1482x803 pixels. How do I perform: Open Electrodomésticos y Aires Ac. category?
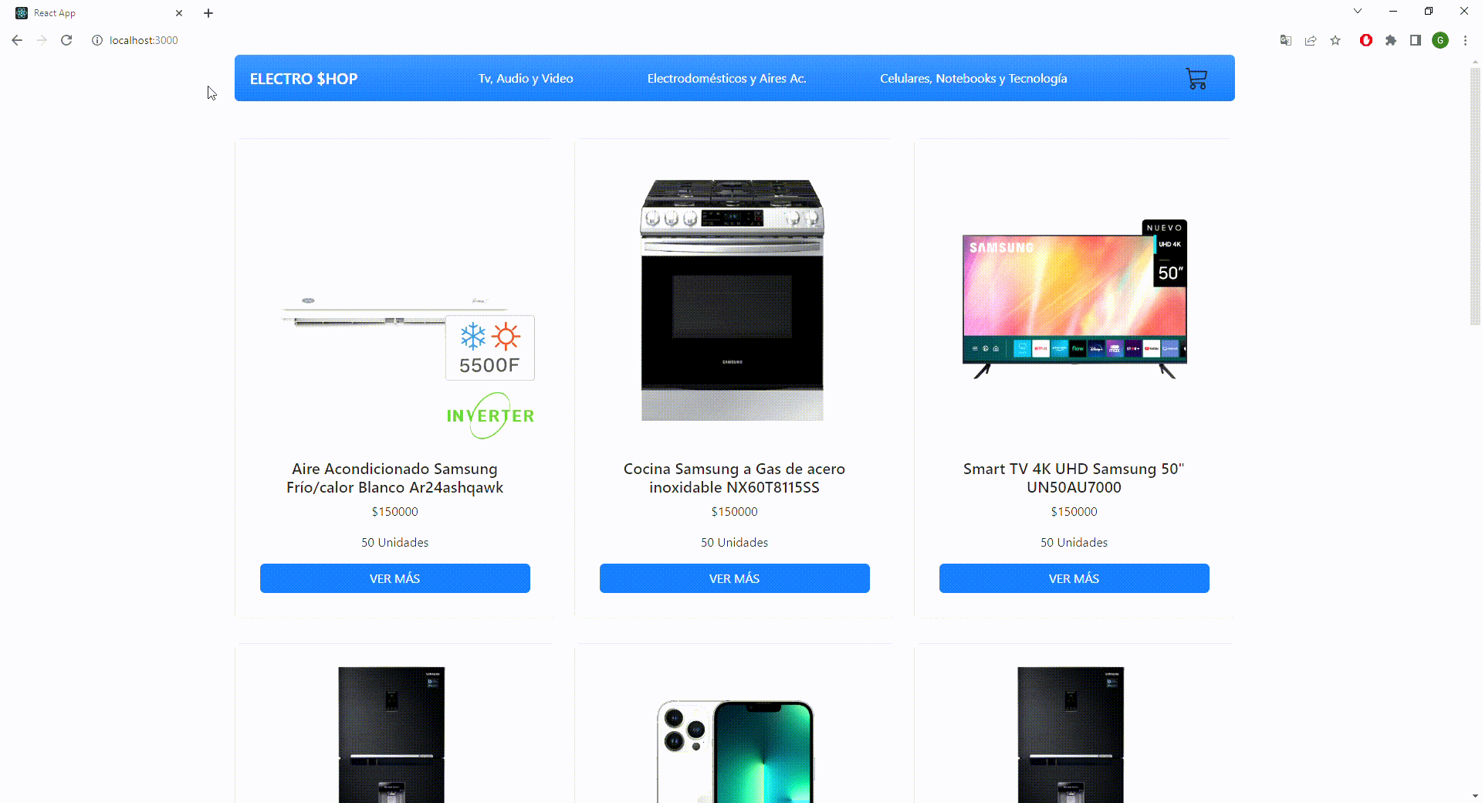(x=726, y=79)
